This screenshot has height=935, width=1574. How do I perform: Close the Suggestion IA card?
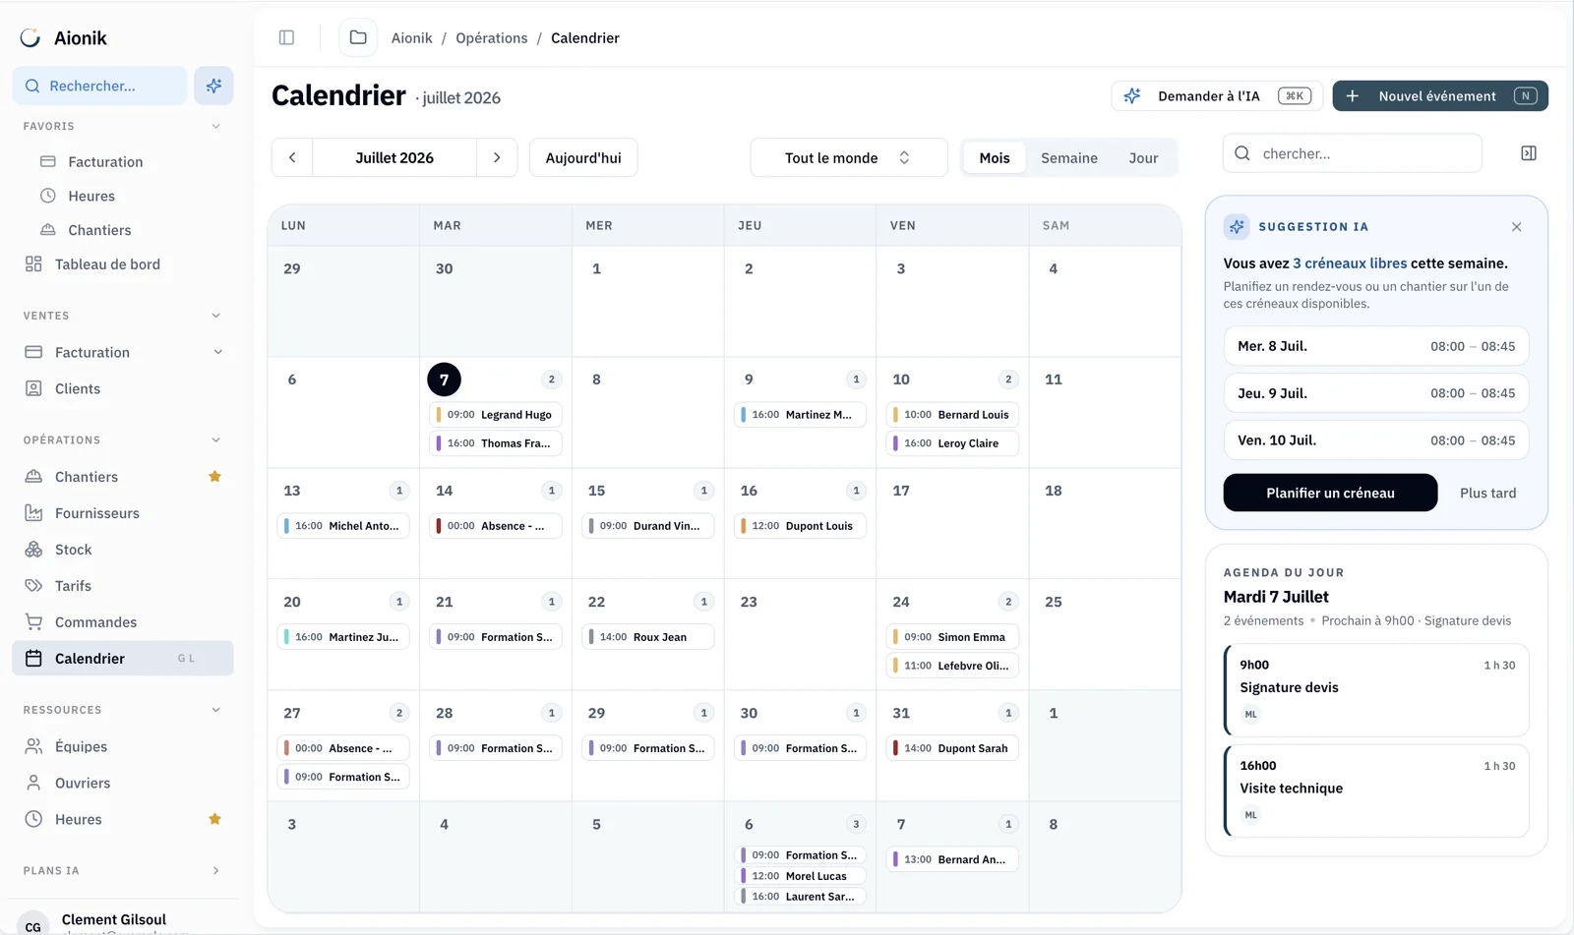pyautogui.click(x=1517, y=227)
